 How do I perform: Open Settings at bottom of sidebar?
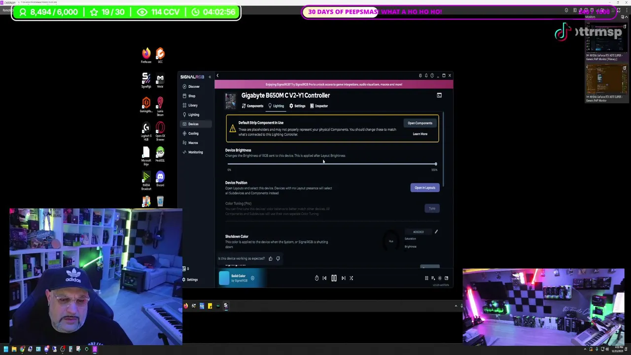coord(190,280)
